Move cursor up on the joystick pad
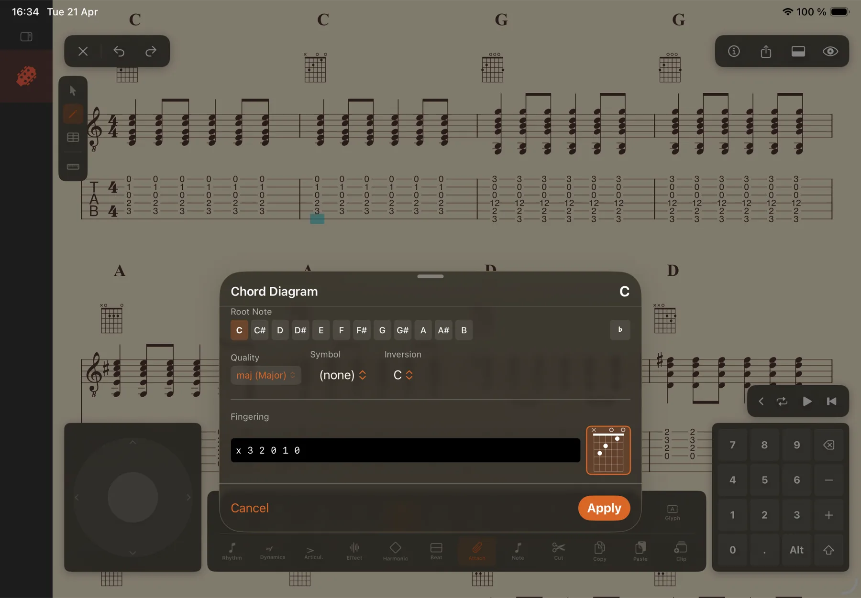The height and width of the screenshot is (598, 861). [x=133, y=443]
